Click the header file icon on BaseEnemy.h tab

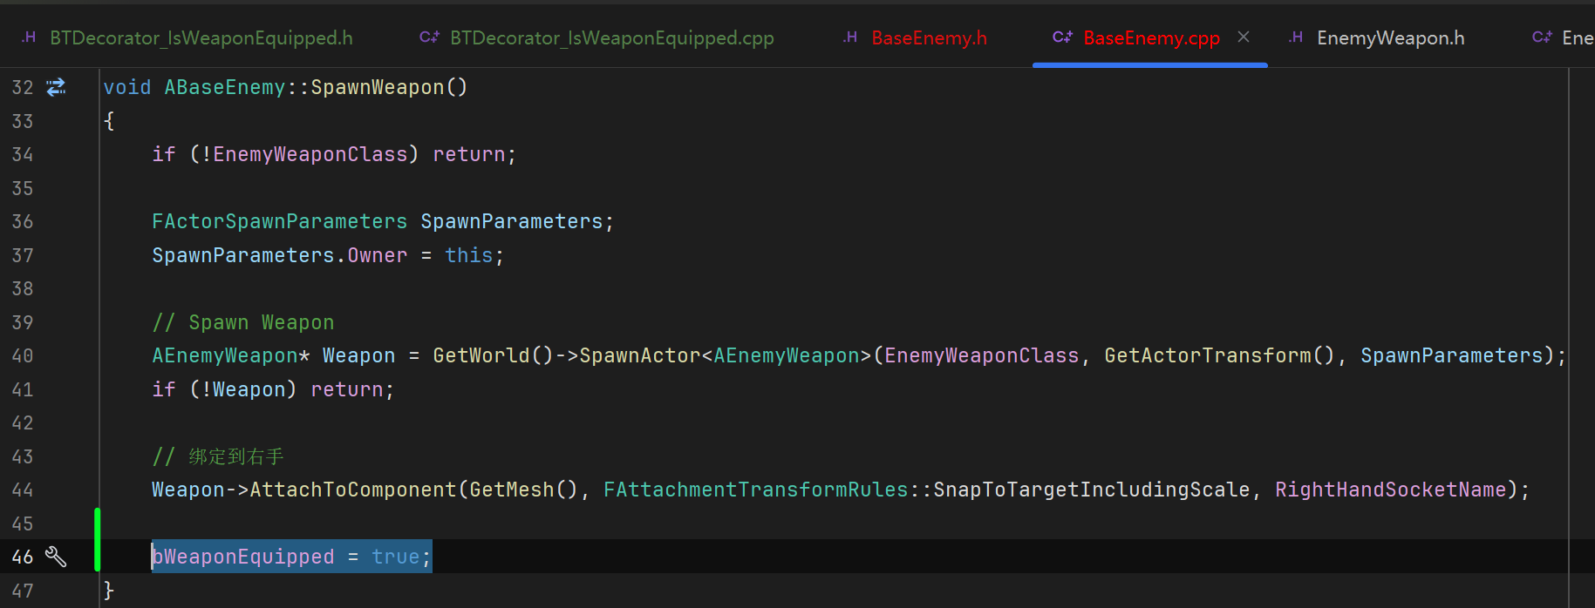click(x=850, y=37)
